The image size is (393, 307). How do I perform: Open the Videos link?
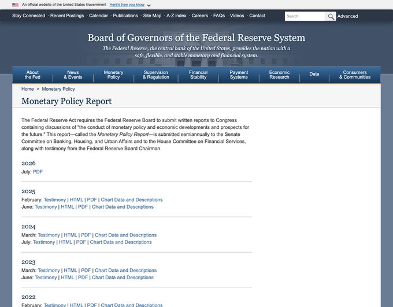point(237,16)
